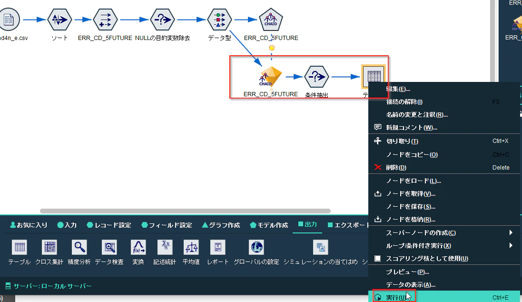The height and width of the screenshot is (302, 522).
Task: Choose 新規コメント menu entry
Action: (444, 127)
